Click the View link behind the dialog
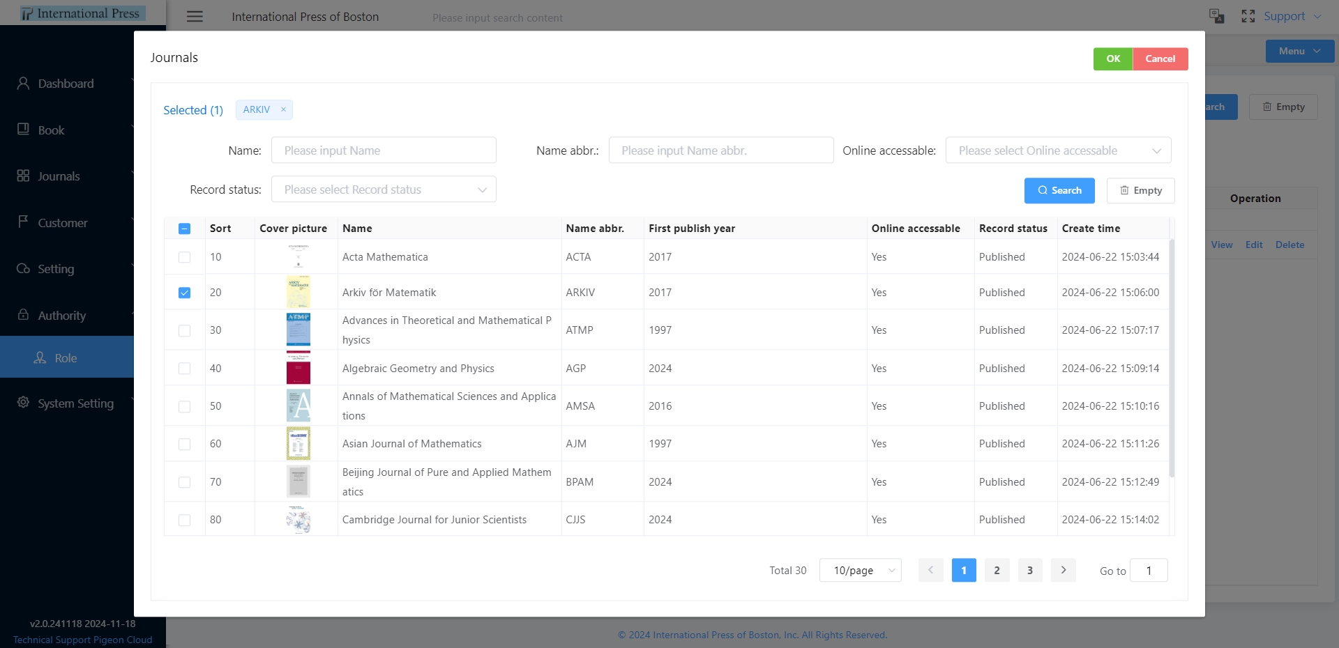The height and width of the screenshot is (648, 1339). [1222, 245]
